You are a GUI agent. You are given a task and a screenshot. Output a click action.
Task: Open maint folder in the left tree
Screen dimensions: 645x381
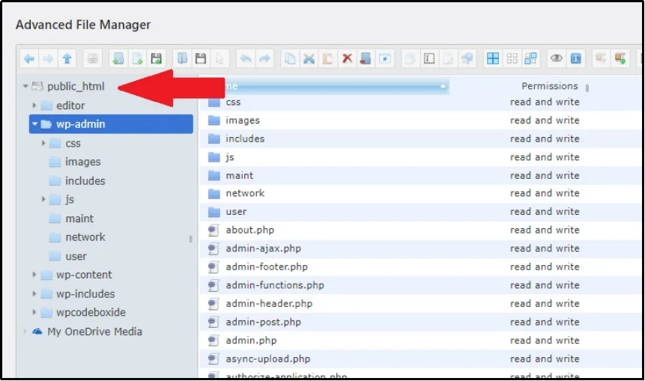tap(79, 219)
